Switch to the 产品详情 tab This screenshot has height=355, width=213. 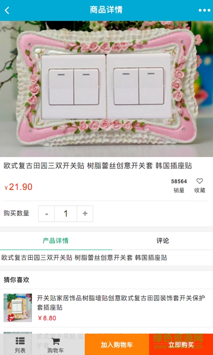pyautogui.click(x=55, y=241)
